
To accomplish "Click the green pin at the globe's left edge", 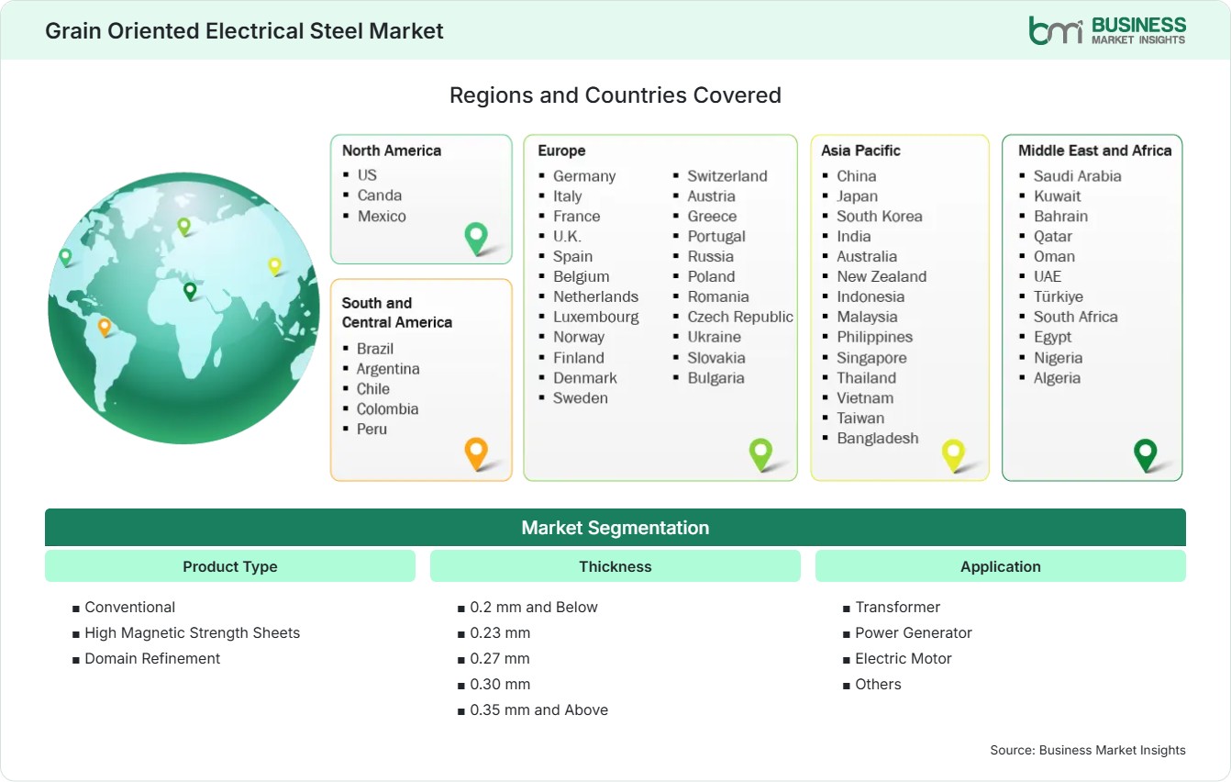I will point(65,257).
